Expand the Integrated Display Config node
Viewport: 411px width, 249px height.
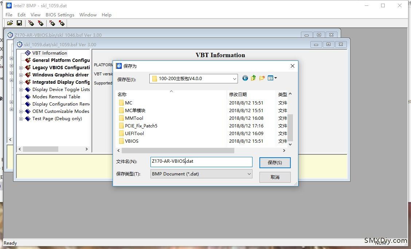pos(21,82)
